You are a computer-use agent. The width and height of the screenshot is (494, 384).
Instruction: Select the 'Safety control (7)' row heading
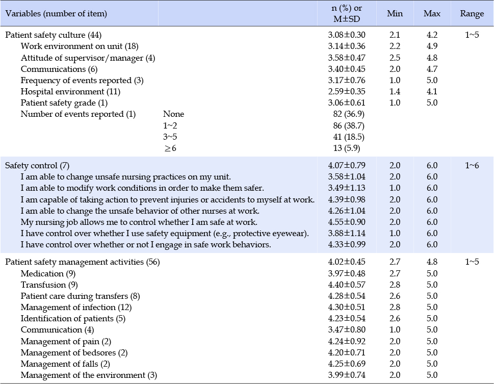pos(37,166)
